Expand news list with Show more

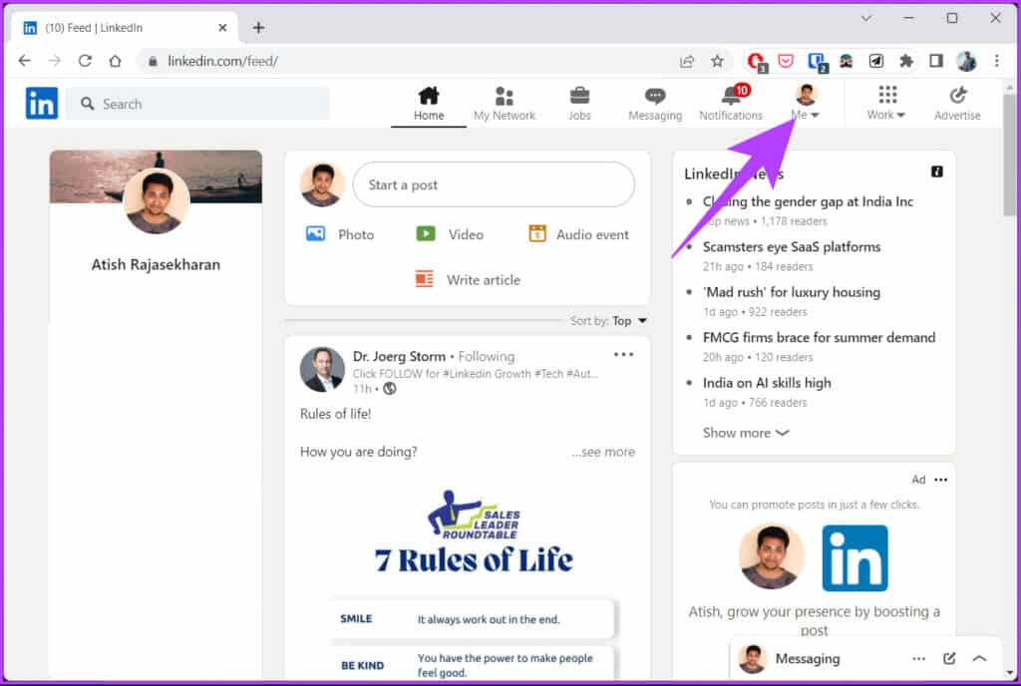(746, 433)
